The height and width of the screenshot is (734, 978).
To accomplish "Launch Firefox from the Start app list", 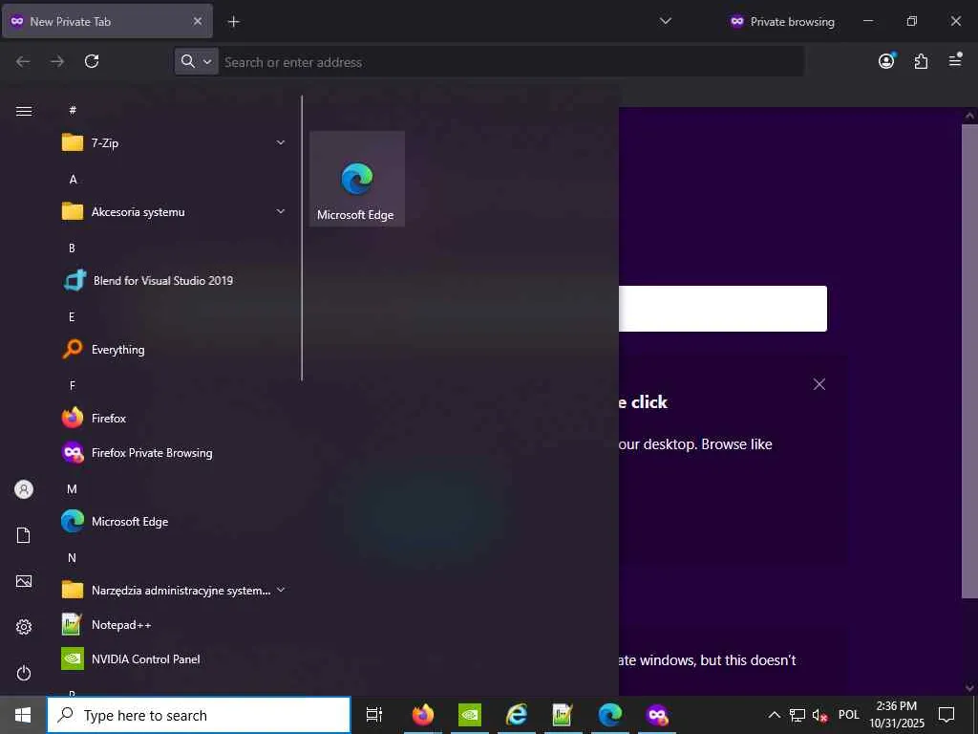I will [x=174, y=419].
